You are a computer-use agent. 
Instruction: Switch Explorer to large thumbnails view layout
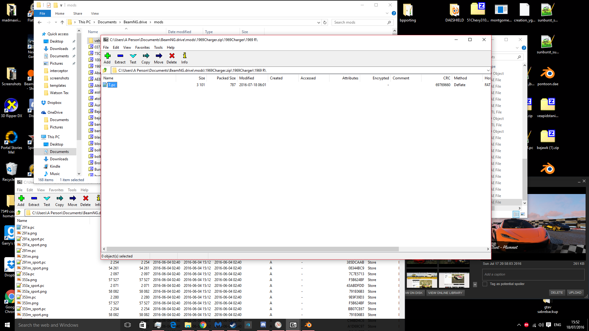[523, 214]
